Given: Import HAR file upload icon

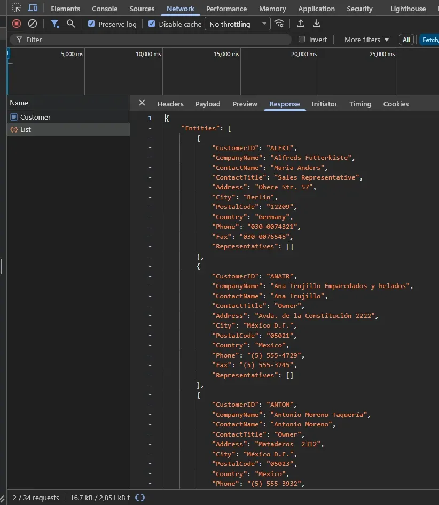Looking at the screenshot, I should [x=300, y=24].
